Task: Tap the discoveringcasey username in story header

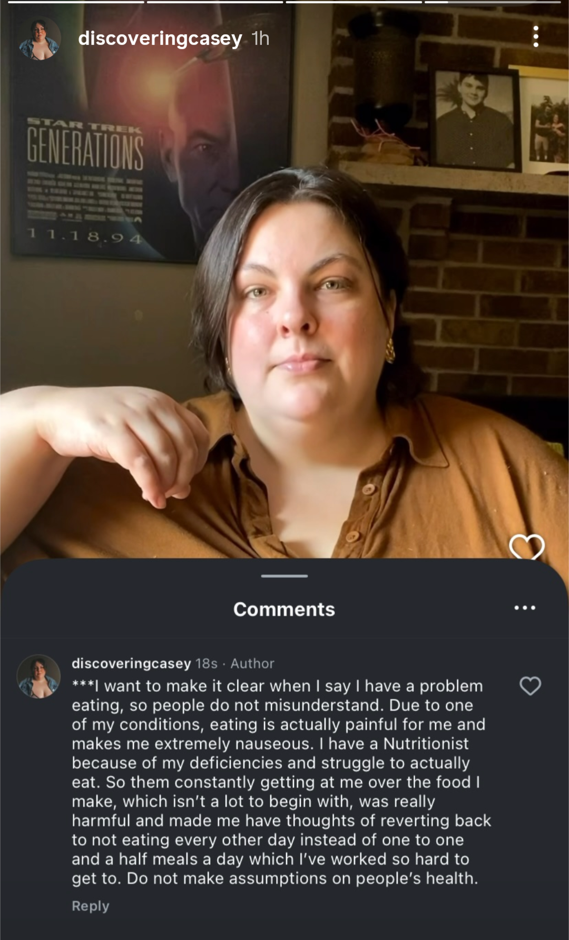Action: [160, 38]
